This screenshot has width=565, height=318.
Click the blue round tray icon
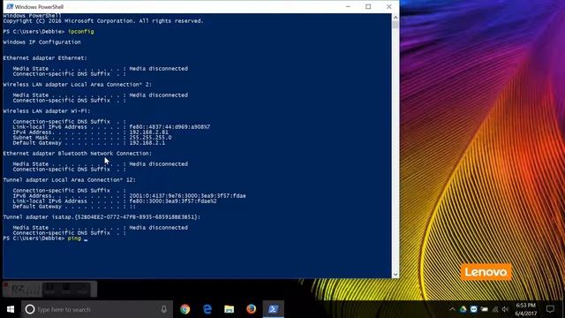pos(473,309)
